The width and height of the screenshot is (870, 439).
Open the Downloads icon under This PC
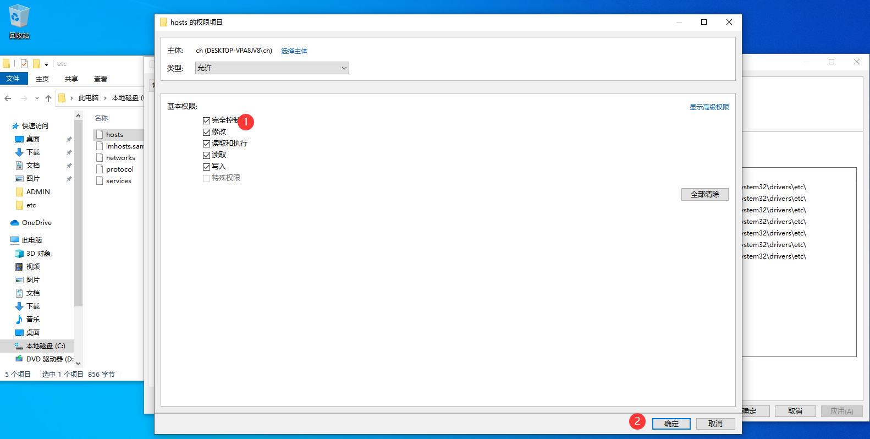tap(19, 306)
